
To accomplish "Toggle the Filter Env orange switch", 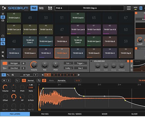I will coord(128,61).
